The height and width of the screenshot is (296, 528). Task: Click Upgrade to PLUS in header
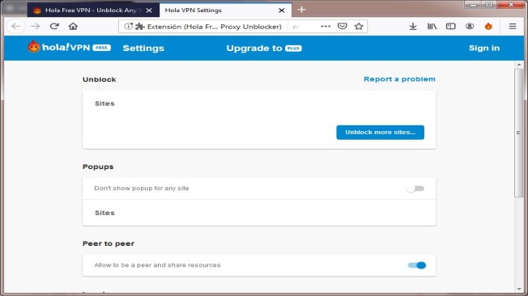tap(264, 48)
